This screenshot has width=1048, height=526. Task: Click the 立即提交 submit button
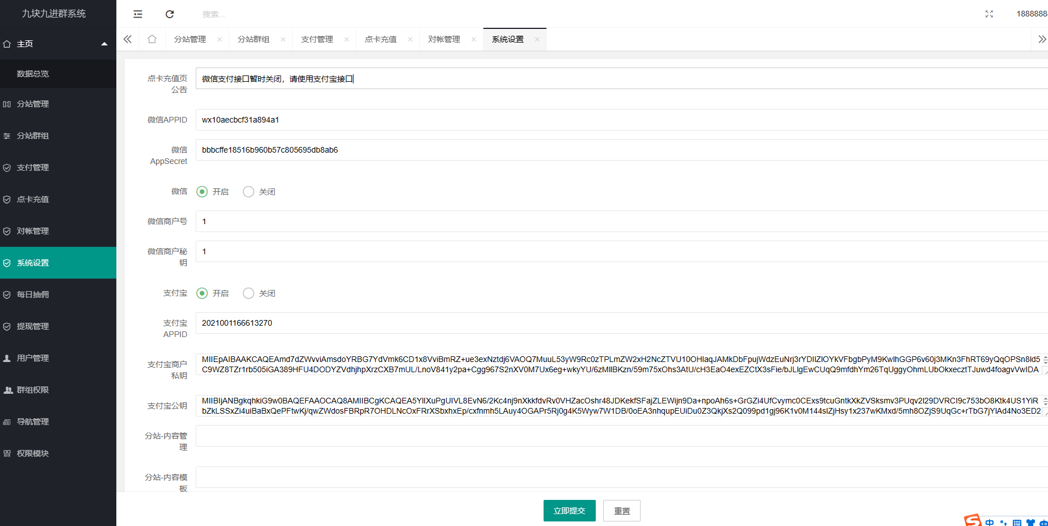569,511
